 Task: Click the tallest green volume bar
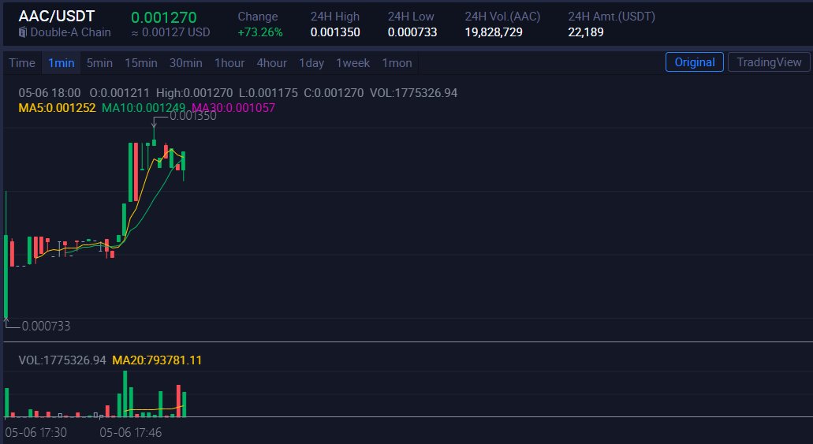point(125,394)
